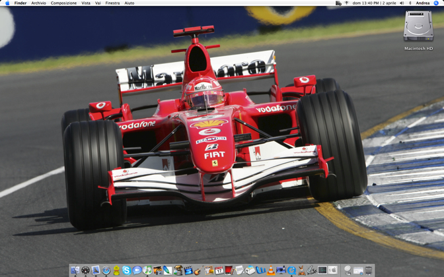Open TextEdit paper and pen icon in Dock
The width and height of the screenshot is (444, 277).
tap(240, 270)
